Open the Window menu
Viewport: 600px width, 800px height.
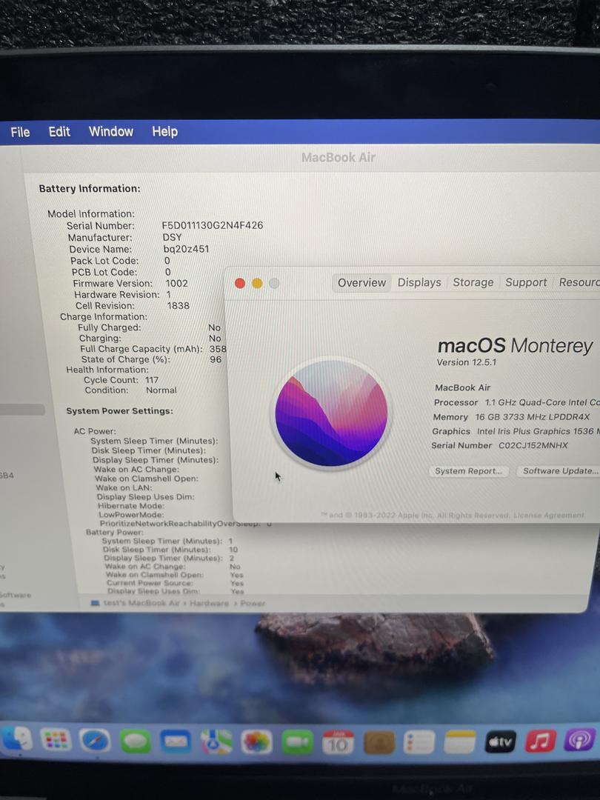110,132
